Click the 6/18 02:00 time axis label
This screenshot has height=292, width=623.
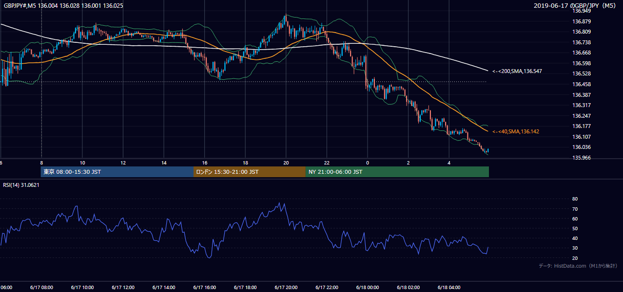click(409, 287)
